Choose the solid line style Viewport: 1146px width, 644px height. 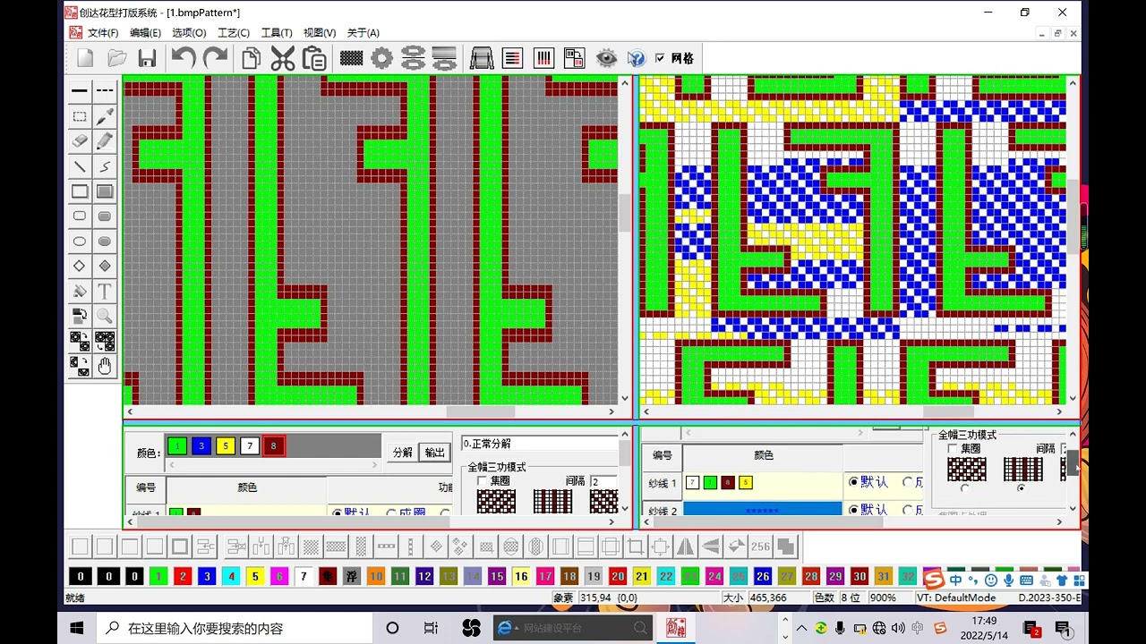pyautogui.click(x=80, y=90)
